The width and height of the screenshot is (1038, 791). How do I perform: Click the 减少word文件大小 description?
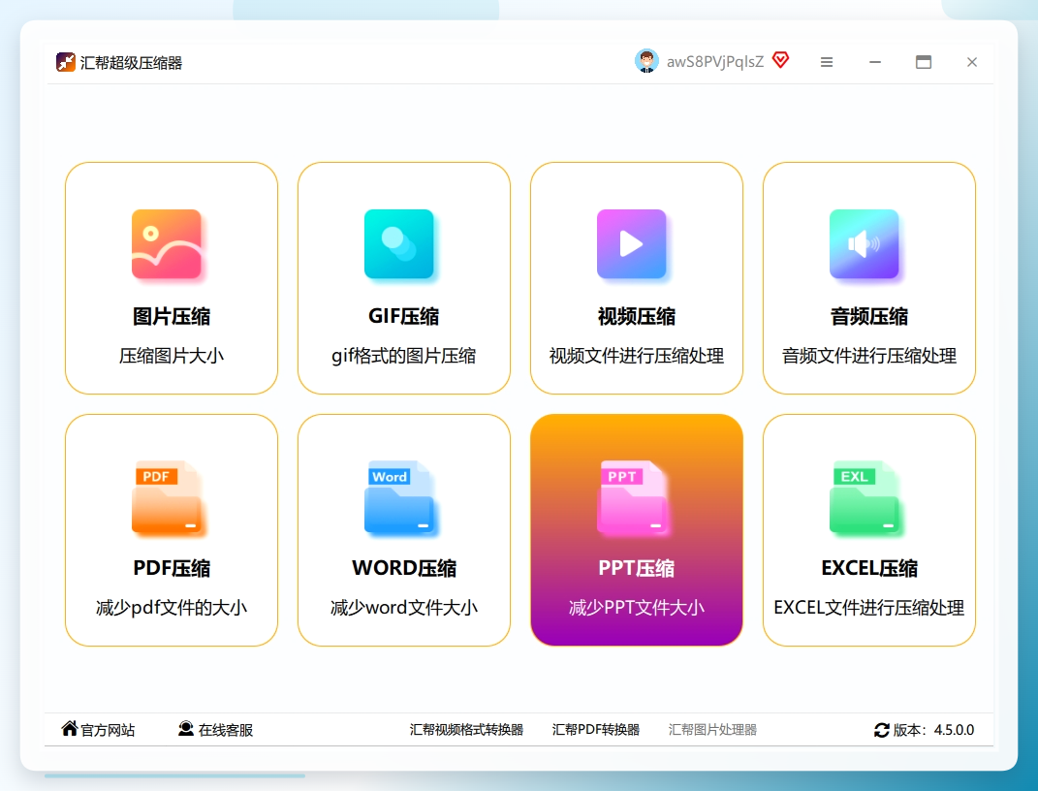(x=404, y=608)
